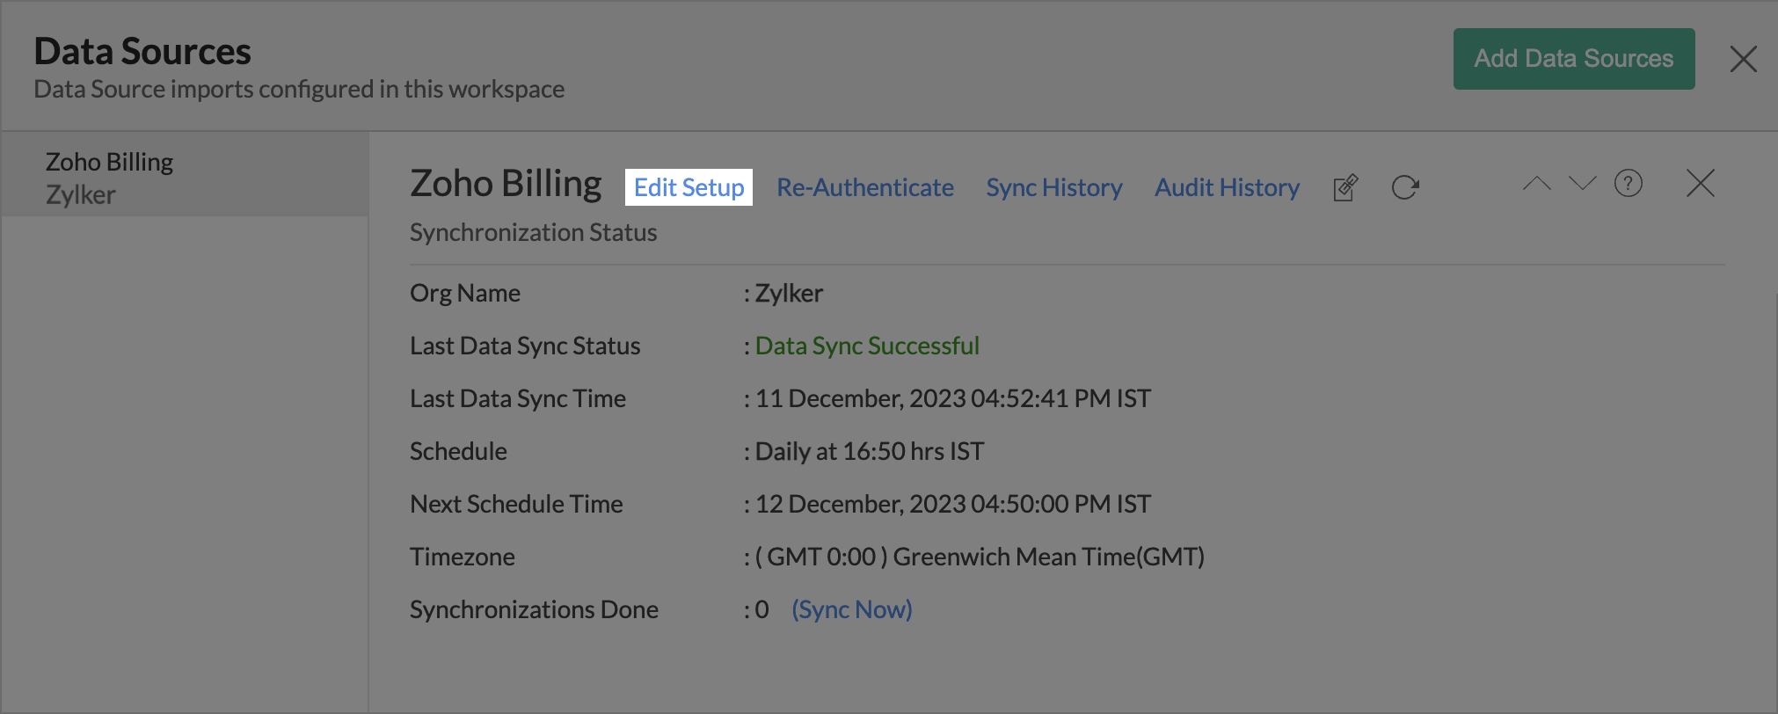Click the 12 December next schedule time value

[x=953, y=504]
